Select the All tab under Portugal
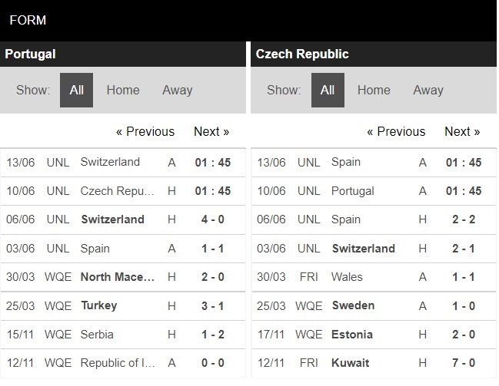This screenshot has height=386, width=499. [76, 90]
